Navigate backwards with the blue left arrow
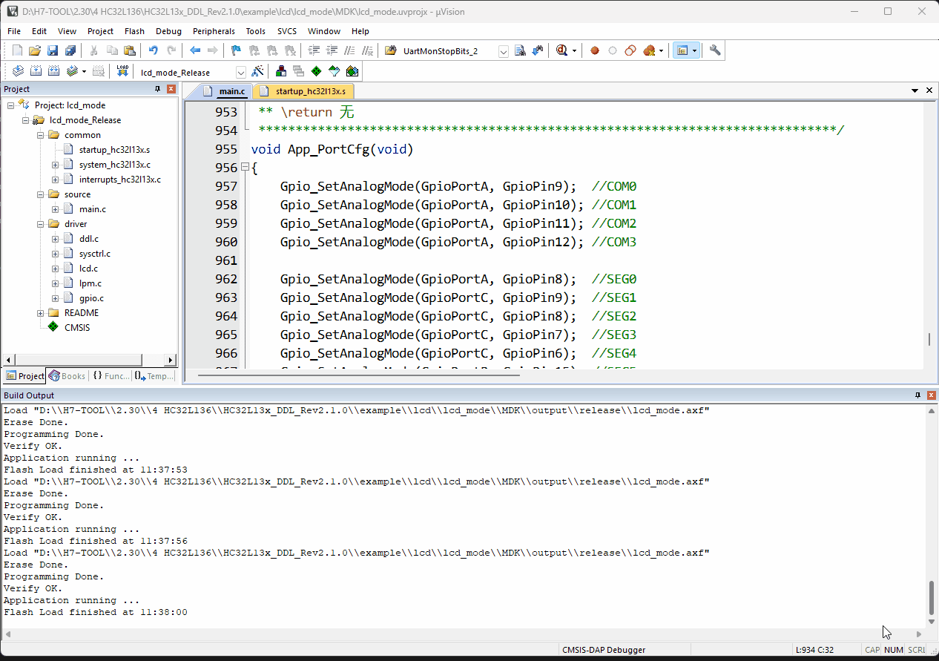 point(195,50)
